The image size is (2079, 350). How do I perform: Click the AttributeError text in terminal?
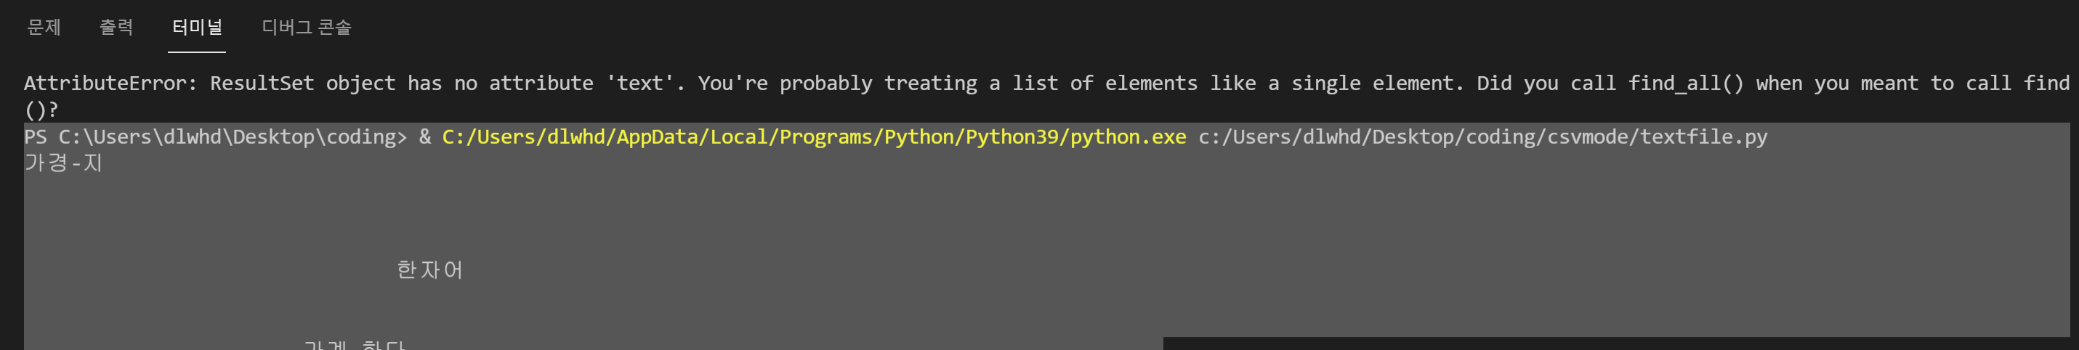pyautogui.click(x=110, y=83)
